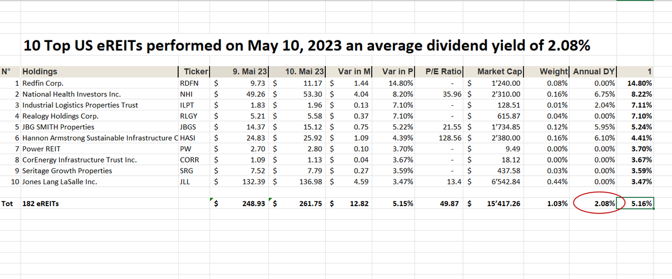Select the bold 8.22% value
The width and height of the screenshot is (672, 279).
(x=636, y=94)
